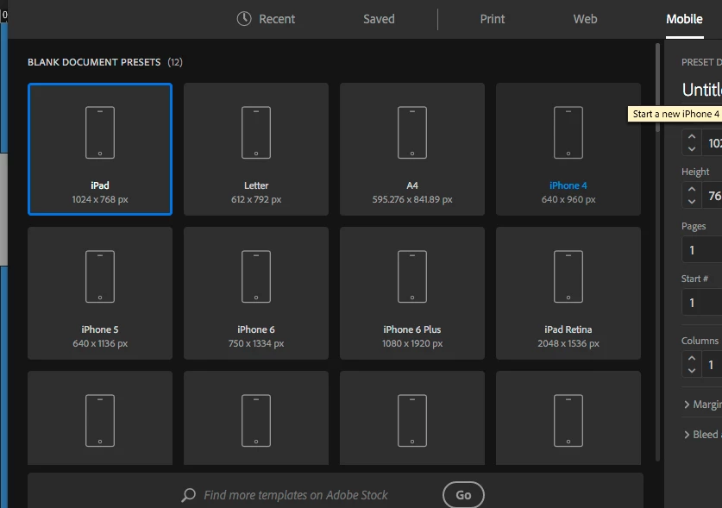The image size is (722, 508).
Task: Click the device icon in iPhone 6 Plus card
Action: (x=412, y=276)
